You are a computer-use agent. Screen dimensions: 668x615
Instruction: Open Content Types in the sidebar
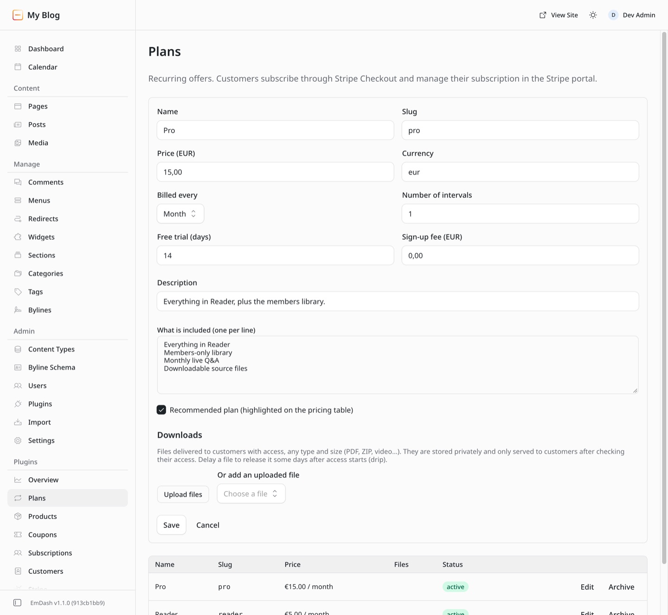(68, 349)
